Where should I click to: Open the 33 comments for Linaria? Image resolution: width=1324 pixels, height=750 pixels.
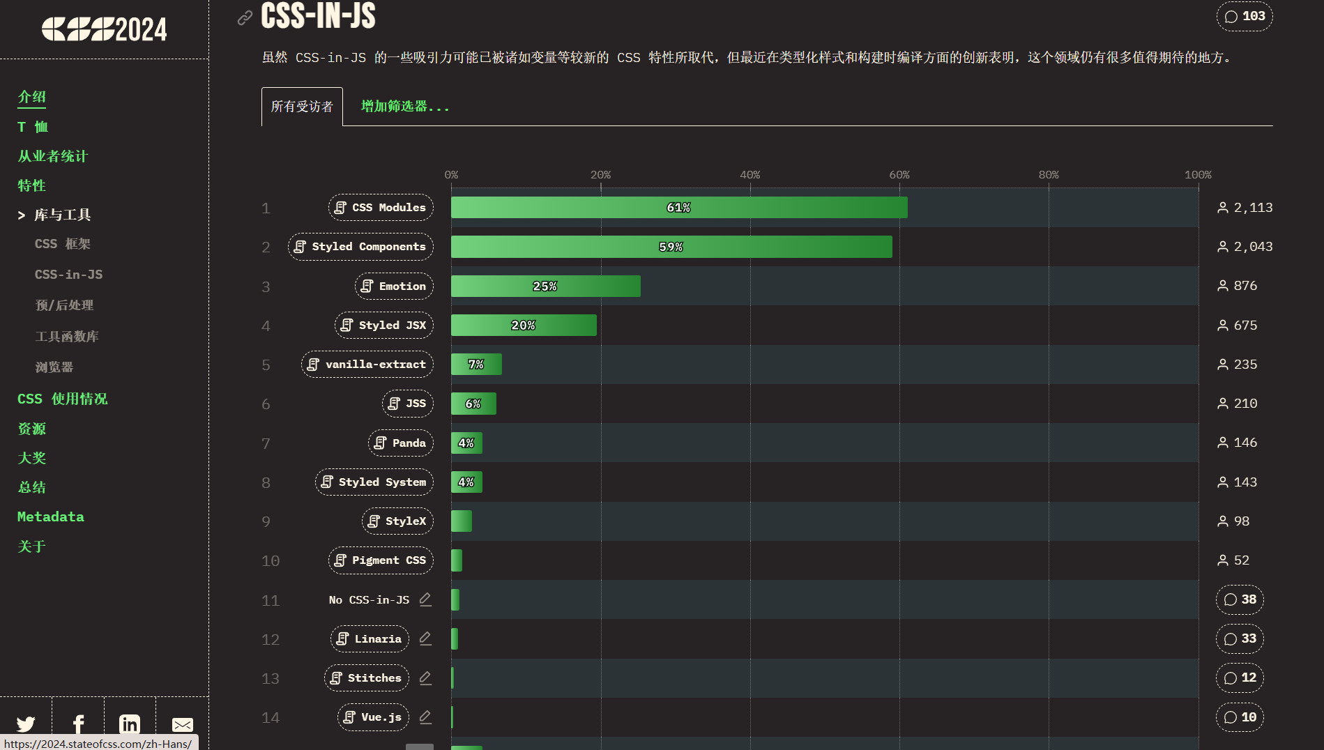(x=1240, y=638)
